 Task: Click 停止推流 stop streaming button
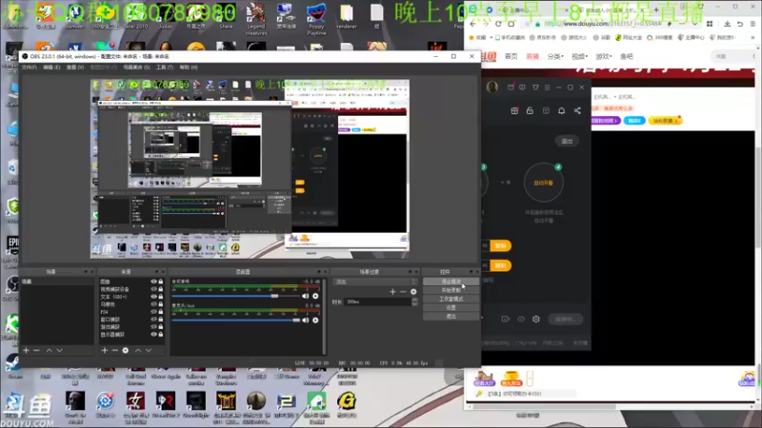click(x=451, y=282)
